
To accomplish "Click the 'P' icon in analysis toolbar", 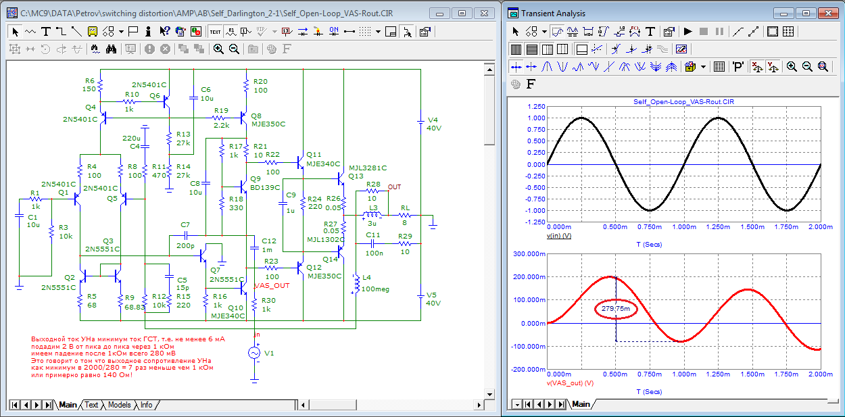I will click(738, 66).
